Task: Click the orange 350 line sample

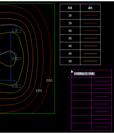Action: tap(90, 38)
